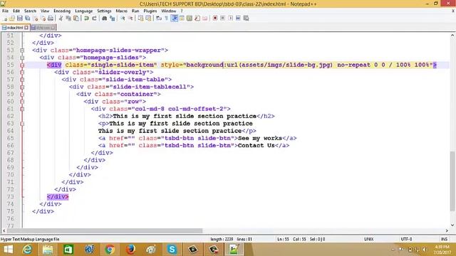
Task: Cut selection using scissors icon
Action: pos(61,18)
